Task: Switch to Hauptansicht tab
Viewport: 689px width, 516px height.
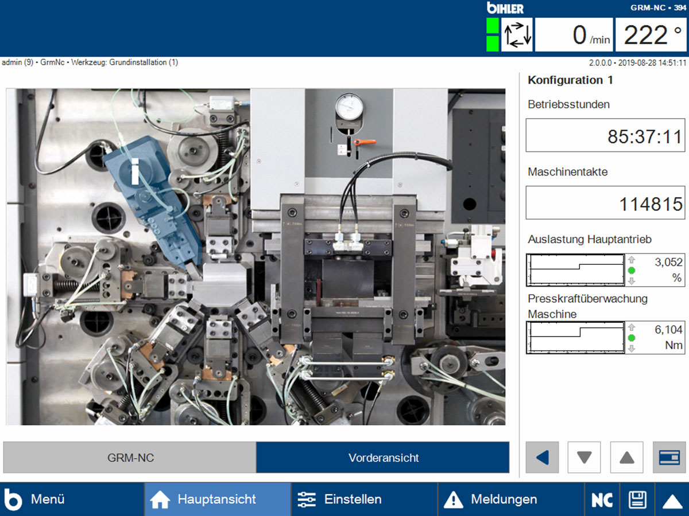Action: point(218,499)
